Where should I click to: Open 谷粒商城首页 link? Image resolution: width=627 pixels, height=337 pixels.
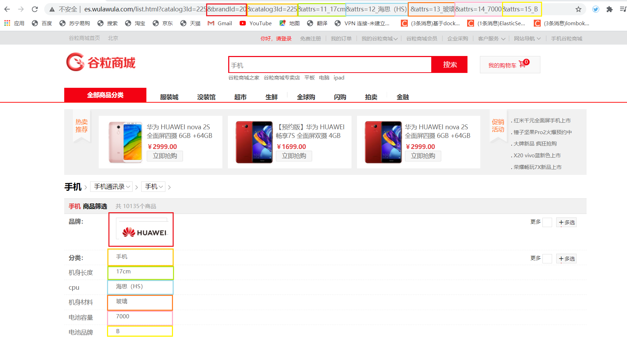pos(84,38)
